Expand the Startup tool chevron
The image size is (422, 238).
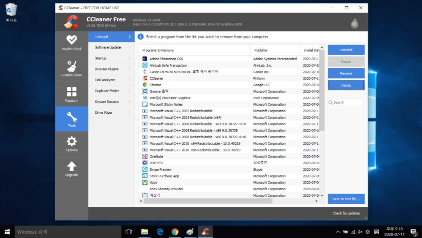coord(129,58)
